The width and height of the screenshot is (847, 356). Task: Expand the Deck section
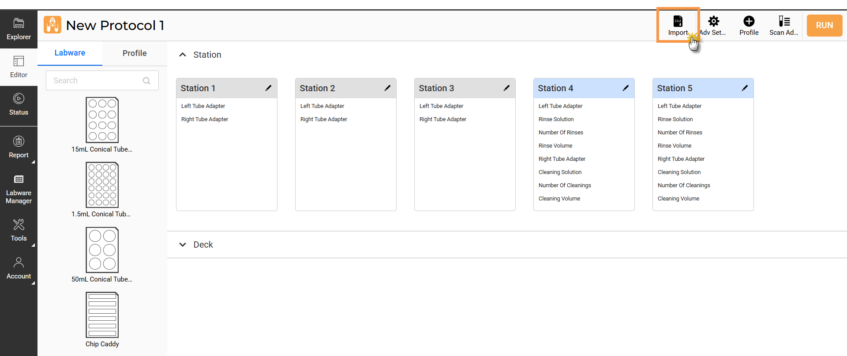point(183,245)
